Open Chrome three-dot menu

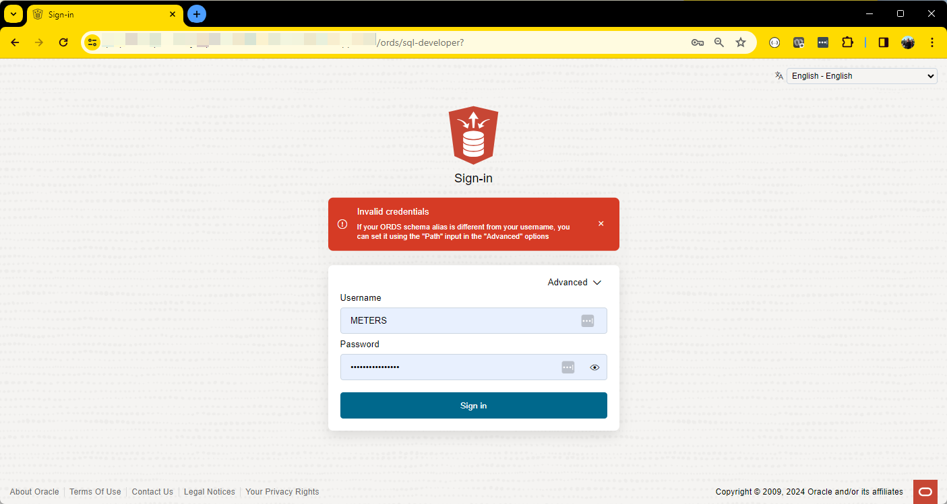click(x=932, y=42)
